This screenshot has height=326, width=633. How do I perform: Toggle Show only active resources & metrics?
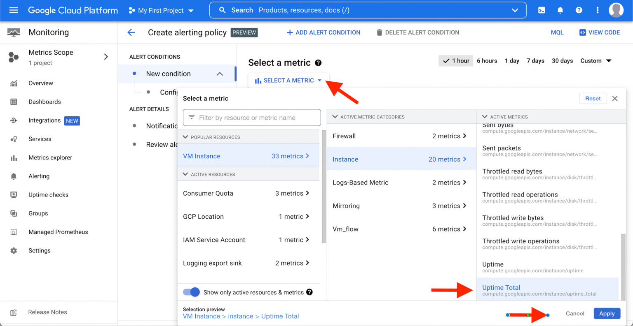[x=191, y=292]
